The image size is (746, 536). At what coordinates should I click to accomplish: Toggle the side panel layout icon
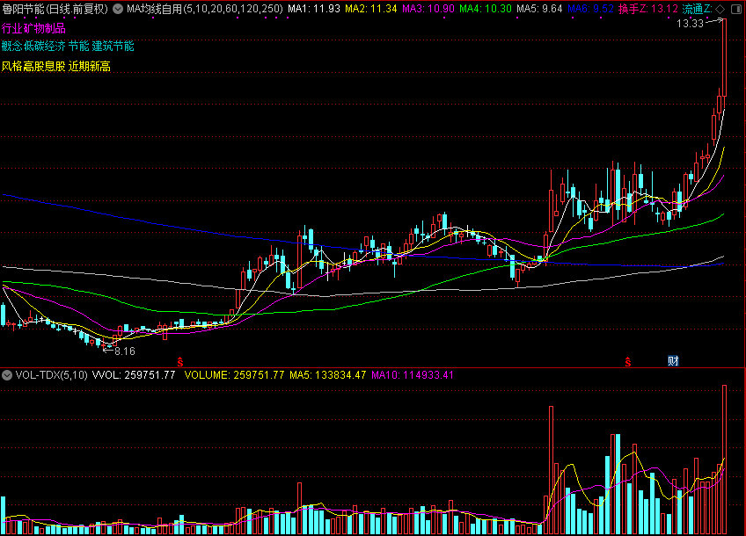click(x=736, y=9)
